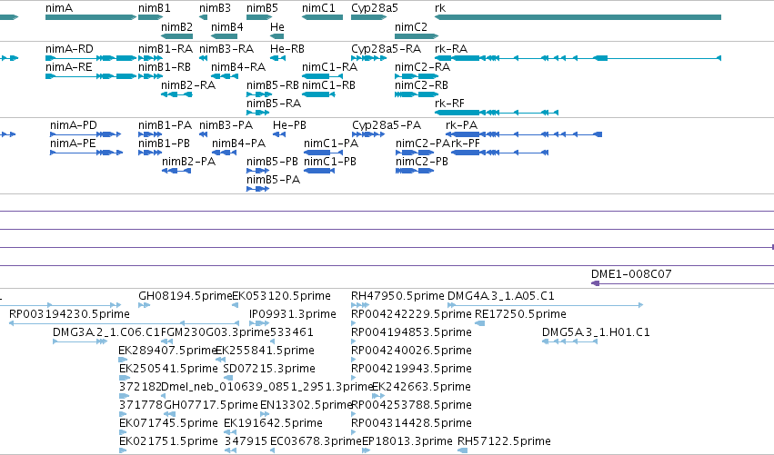Select the He-RB transcript
This screenshot has height=455, width=774.
click(278, 58)
